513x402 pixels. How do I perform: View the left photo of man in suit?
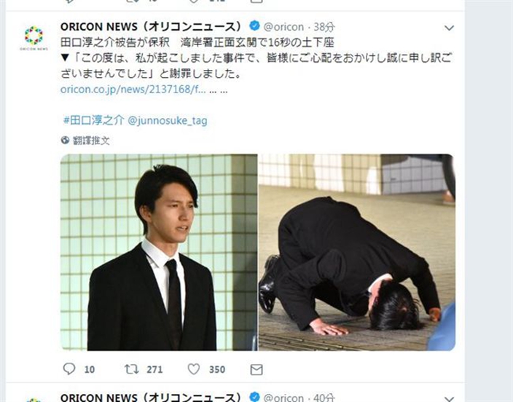click(x=159, y=252)
